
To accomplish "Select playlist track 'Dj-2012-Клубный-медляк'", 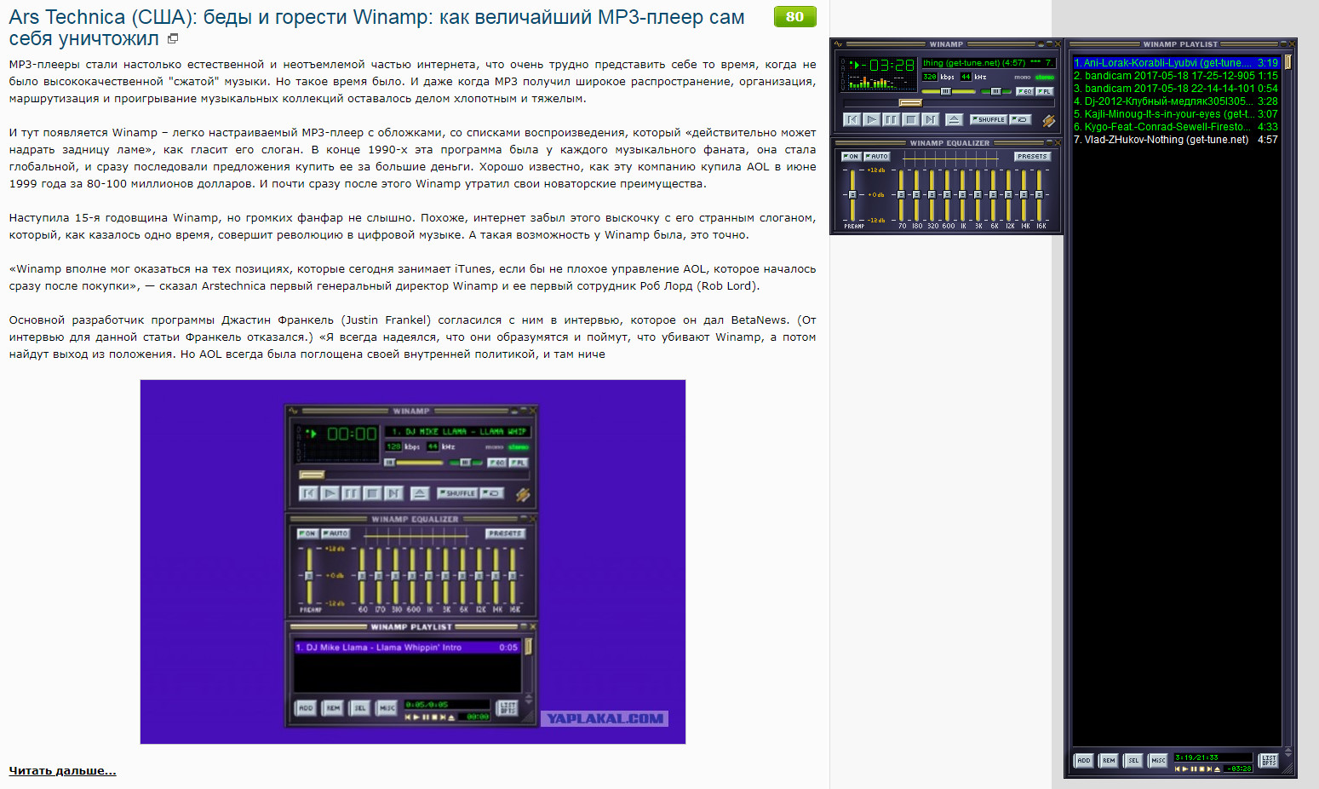I will point(1176,101).
